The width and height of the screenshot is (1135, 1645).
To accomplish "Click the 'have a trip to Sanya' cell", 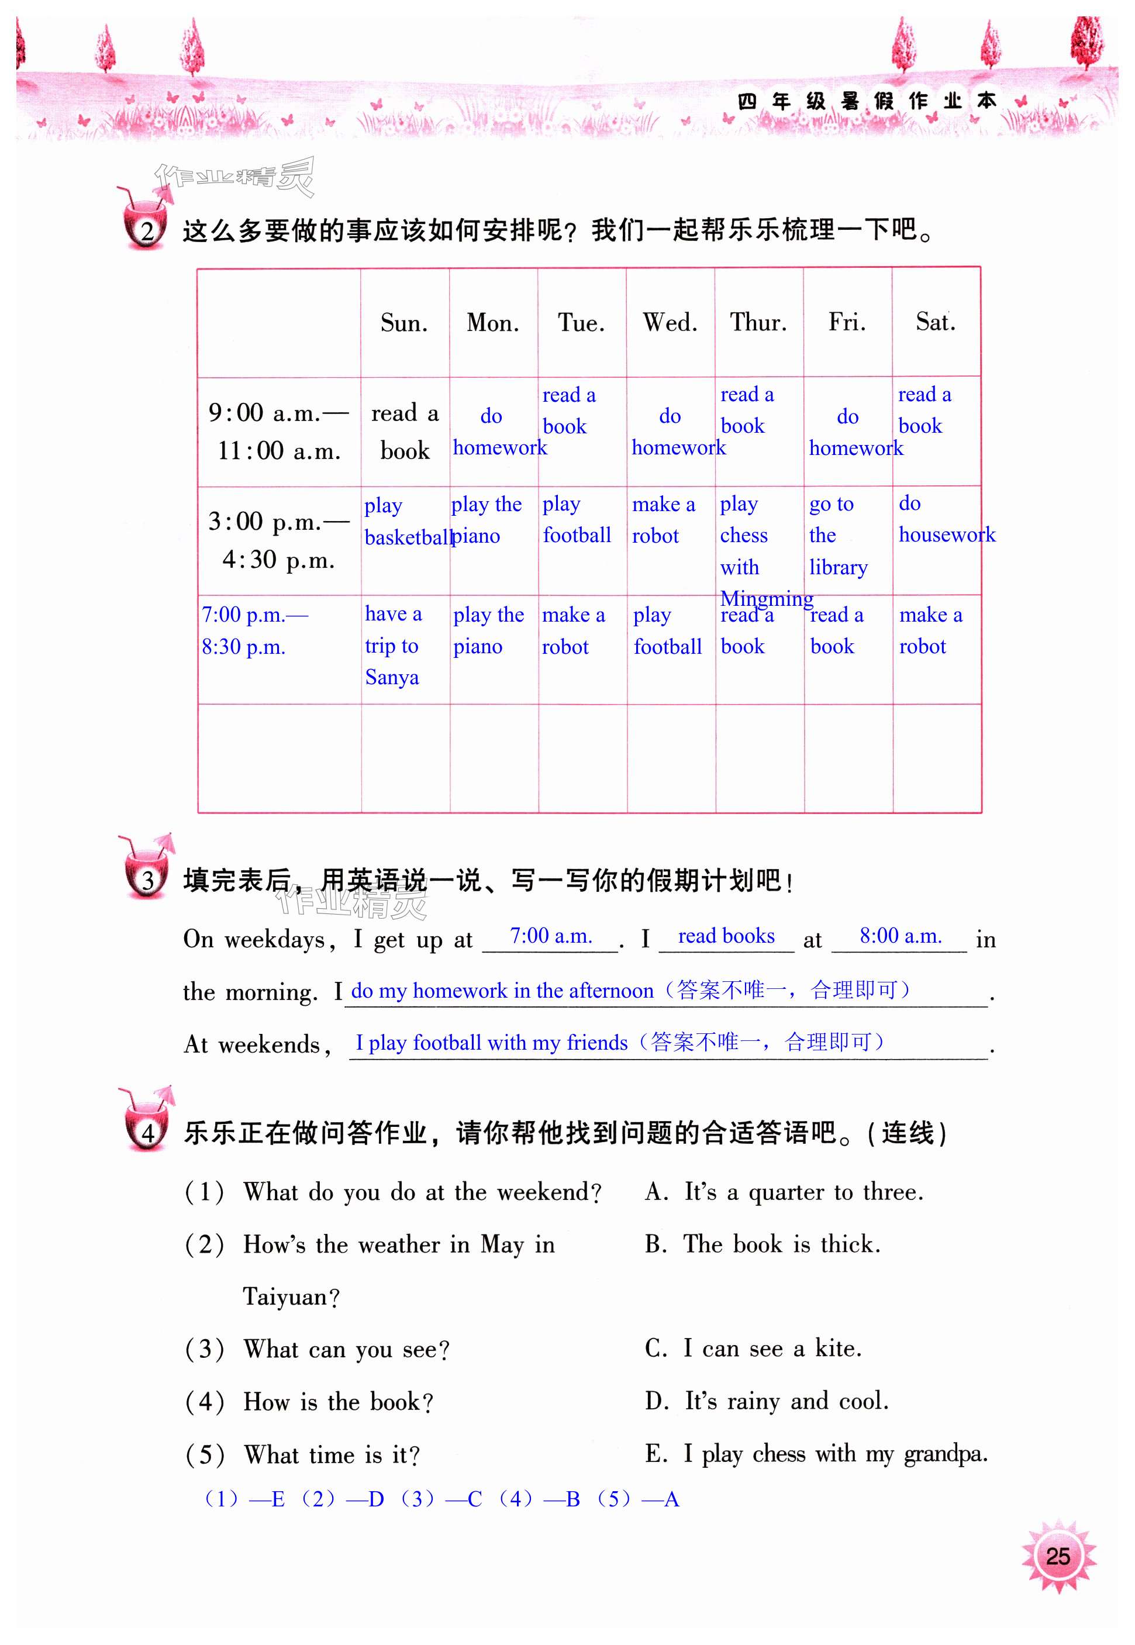I will coord(394,646).
